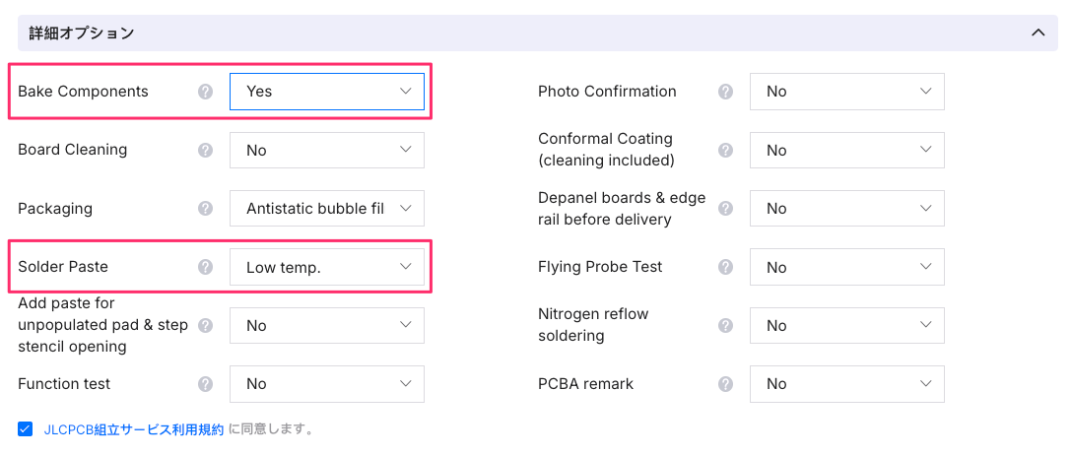Click the PCBA remark help icon
Viewport: 1071px width, 456px height.
click(725, 384)
